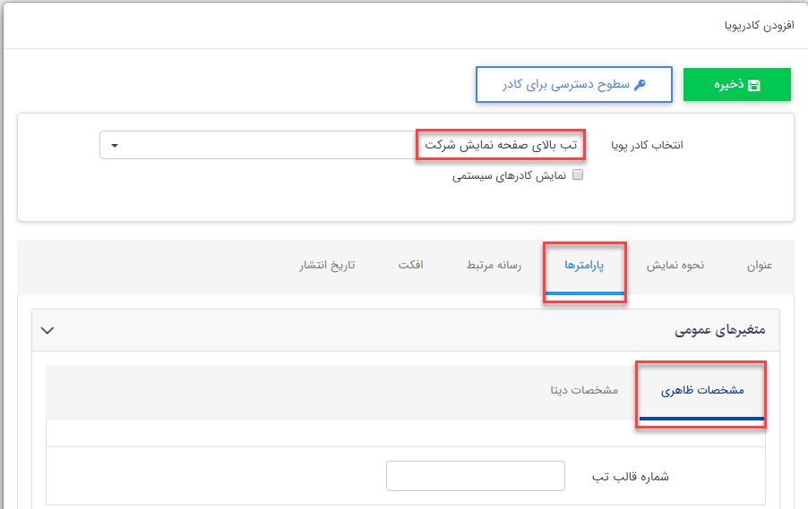
Task: Click the dropdown arrow of انتخاب کادر پویا
Action: (x=116, y=146)
